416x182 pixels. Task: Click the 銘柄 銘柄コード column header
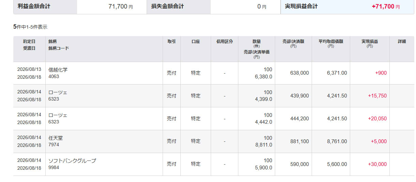point(59,45)
